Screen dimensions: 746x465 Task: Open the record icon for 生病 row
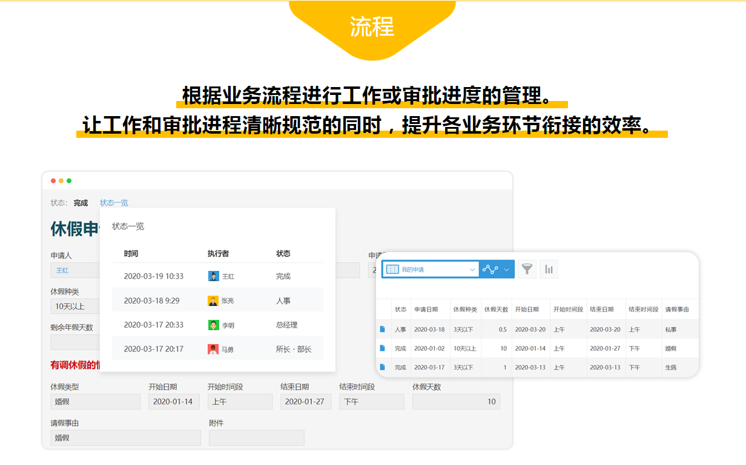tap(382, 367)
